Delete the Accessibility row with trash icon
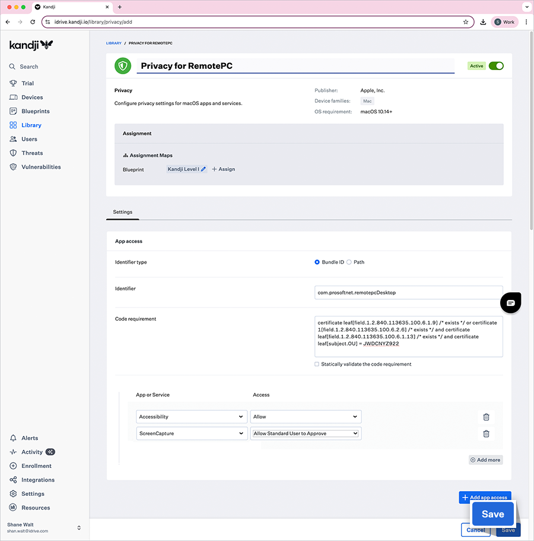Image resolution: width=534 pixels, height=541 pixels. [486, 417]
